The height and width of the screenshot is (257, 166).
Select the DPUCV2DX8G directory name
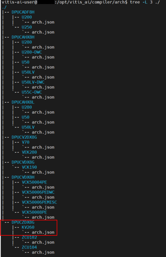click(x=24, y=137)
